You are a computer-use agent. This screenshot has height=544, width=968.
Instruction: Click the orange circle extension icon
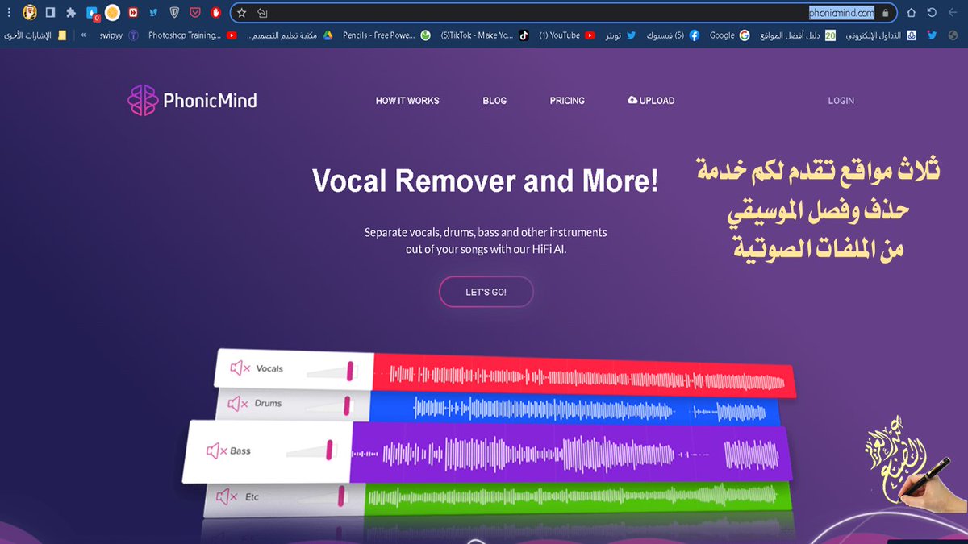pyautogui.click(x=113, y=13)
